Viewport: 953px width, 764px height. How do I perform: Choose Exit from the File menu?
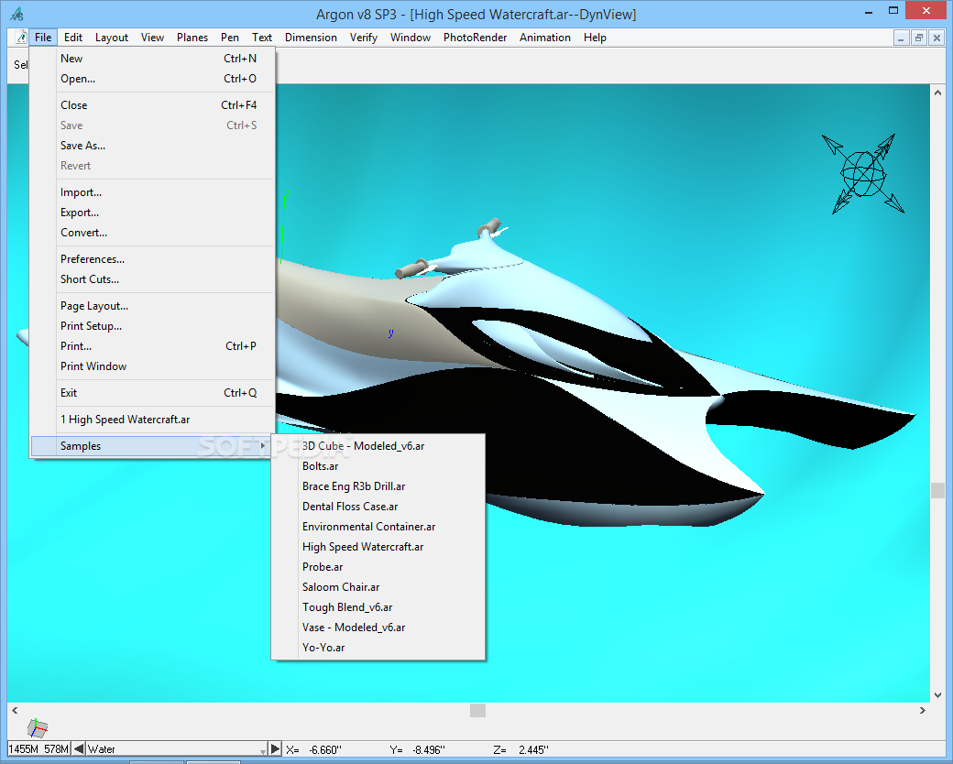(x=152, y=393)
